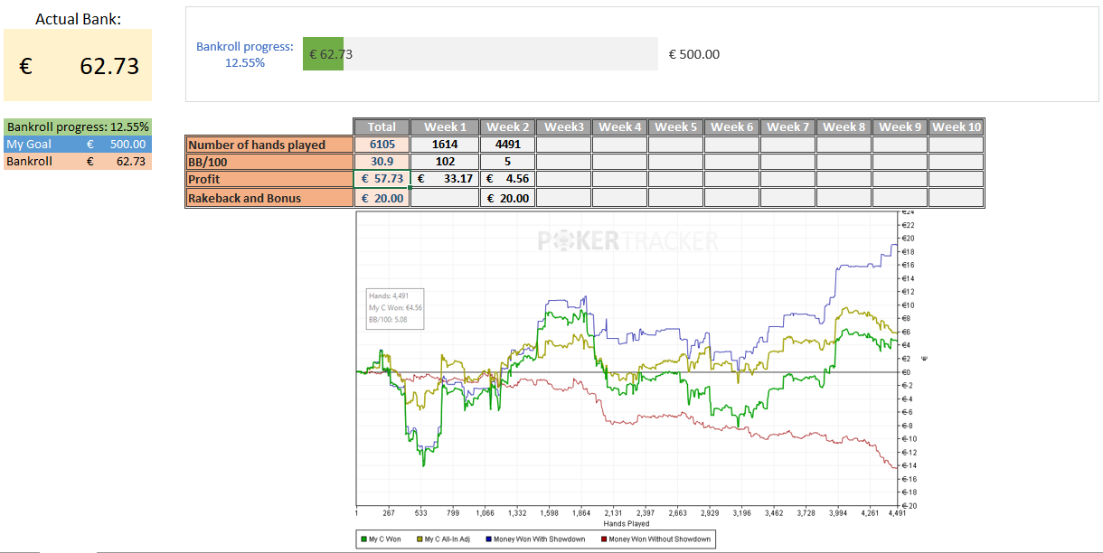Select the "Week 5" column header
The height and width of the screenshot is (553, 1103).
tap(676, 127)
